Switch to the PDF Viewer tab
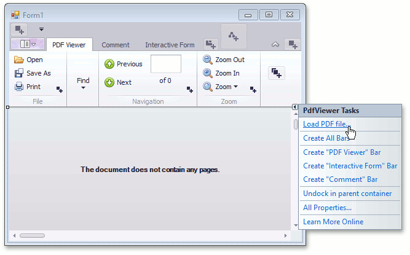Screen dimensions: 410x255 pyautogui.click(x=69, y=45)
